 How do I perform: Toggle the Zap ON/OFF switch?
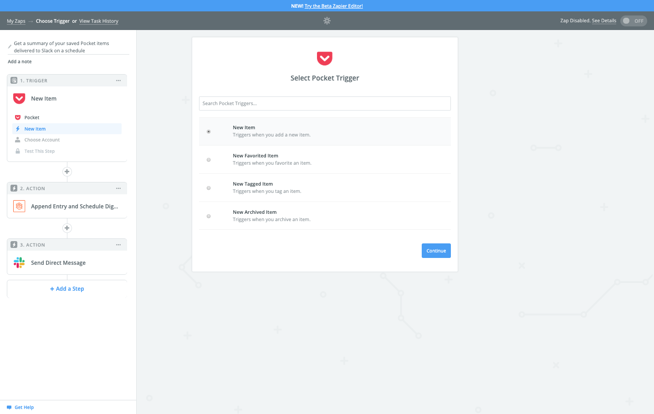pos(634,21)
